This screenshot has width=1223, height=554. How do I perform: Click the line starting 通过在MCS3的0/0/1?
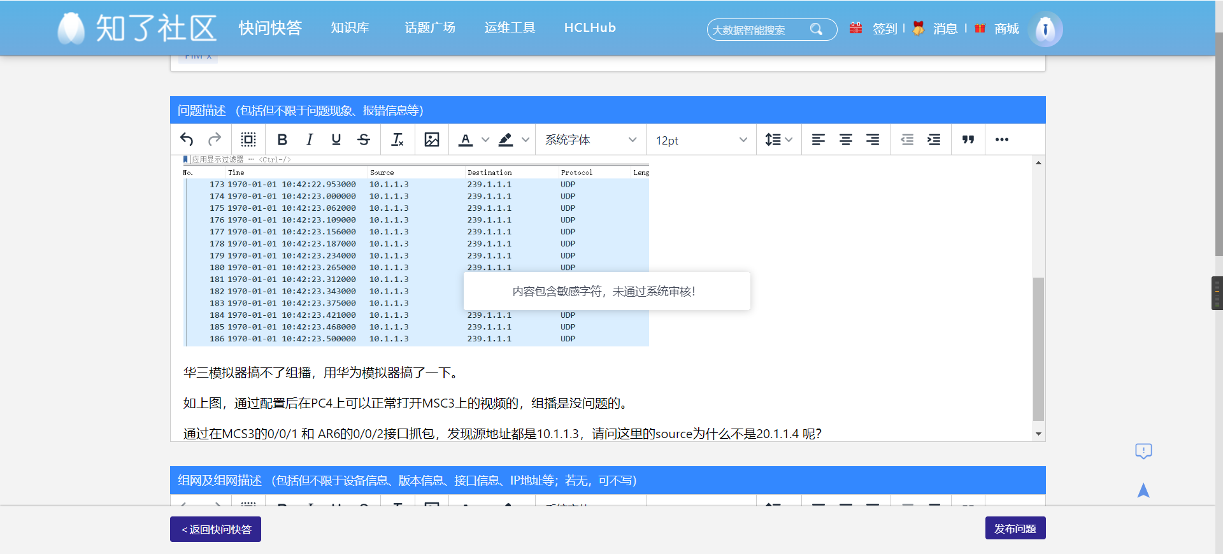503,434
